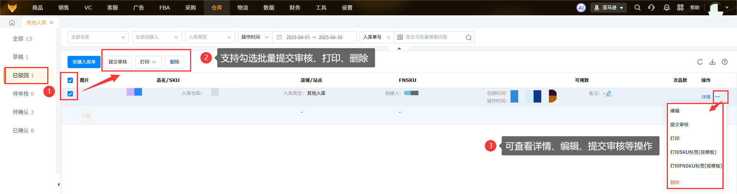Open the 销售 menu
Screen dimensions: 737x194
click(64, 8)
